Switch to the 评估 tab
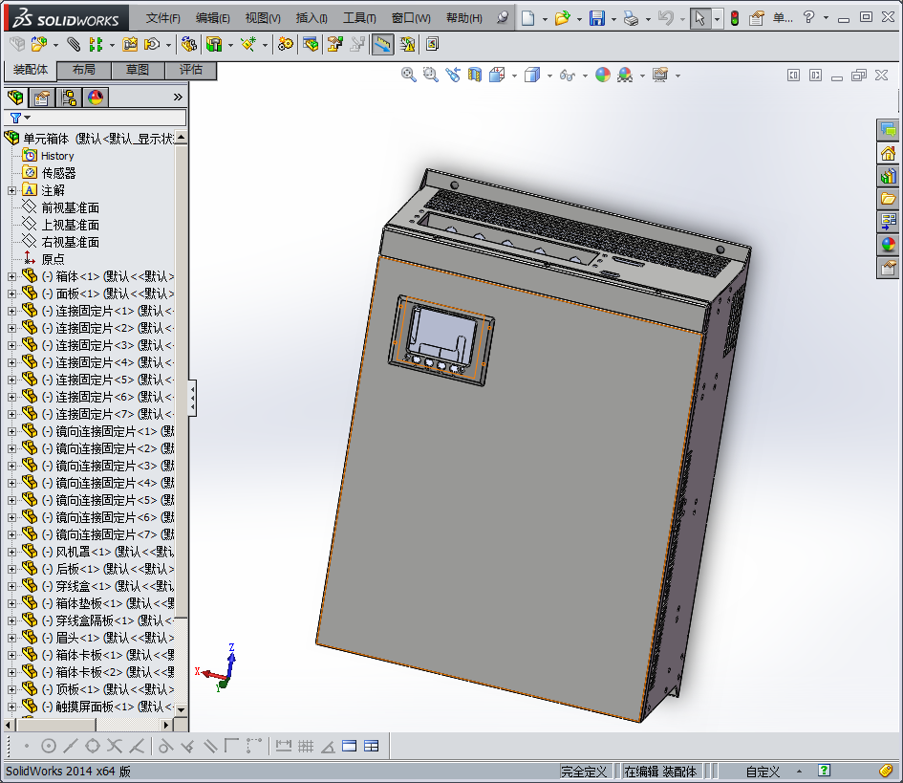The width and height of the screenshot is (903, 783). tap(191, 70)
